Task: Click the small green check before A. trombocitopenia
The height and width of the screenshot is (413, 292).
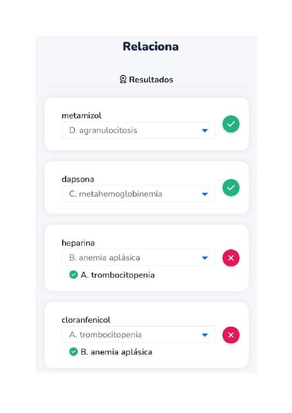Action: [x=73, y=275]
